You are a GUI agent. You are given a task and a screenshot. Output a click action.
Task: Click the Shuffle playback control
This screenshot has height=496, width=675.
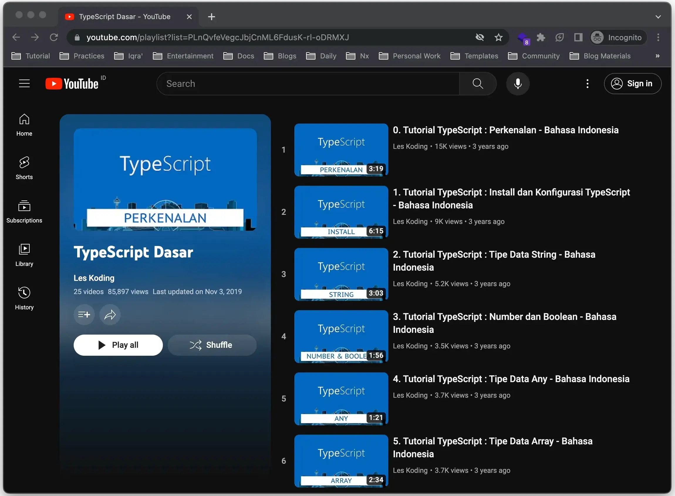(212, 345)
